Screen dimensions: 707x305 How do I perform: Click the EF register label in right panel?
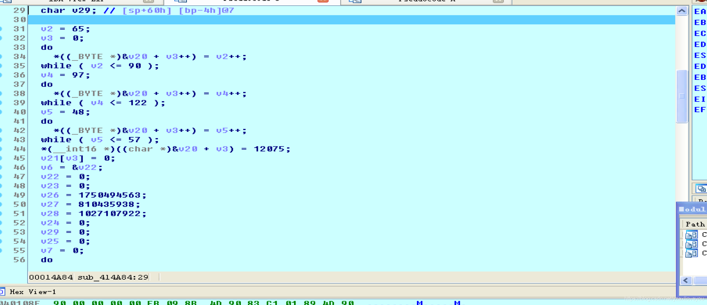pyautogui.click(x=700, y=110)
